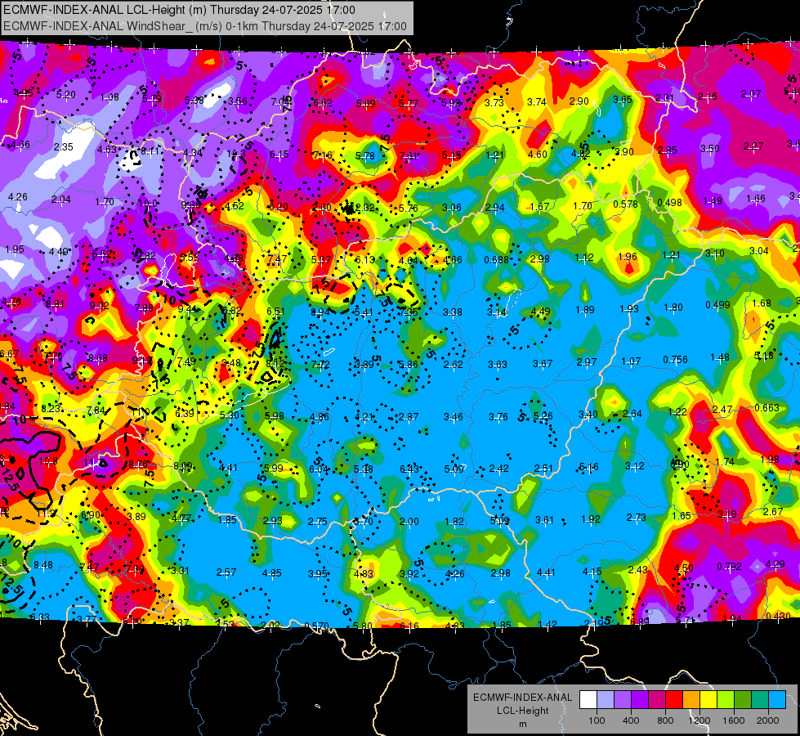This screenshot has height=736, width=800.
Task: Click map value 0.498
Action: [x=670, y=202]
